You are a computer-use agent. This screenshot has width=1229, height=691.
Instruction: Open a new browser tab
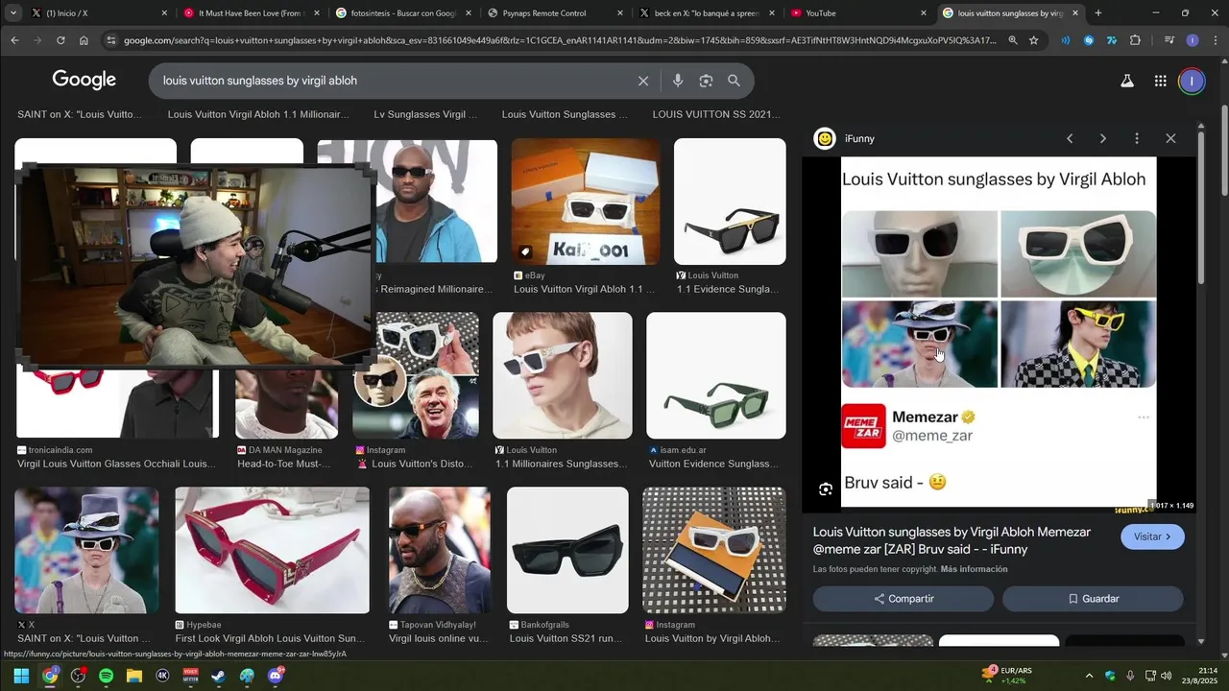pos(1098,13)
